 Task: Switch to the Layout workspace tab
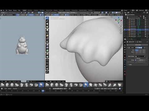pyautogui.click(x=25, y=10)
